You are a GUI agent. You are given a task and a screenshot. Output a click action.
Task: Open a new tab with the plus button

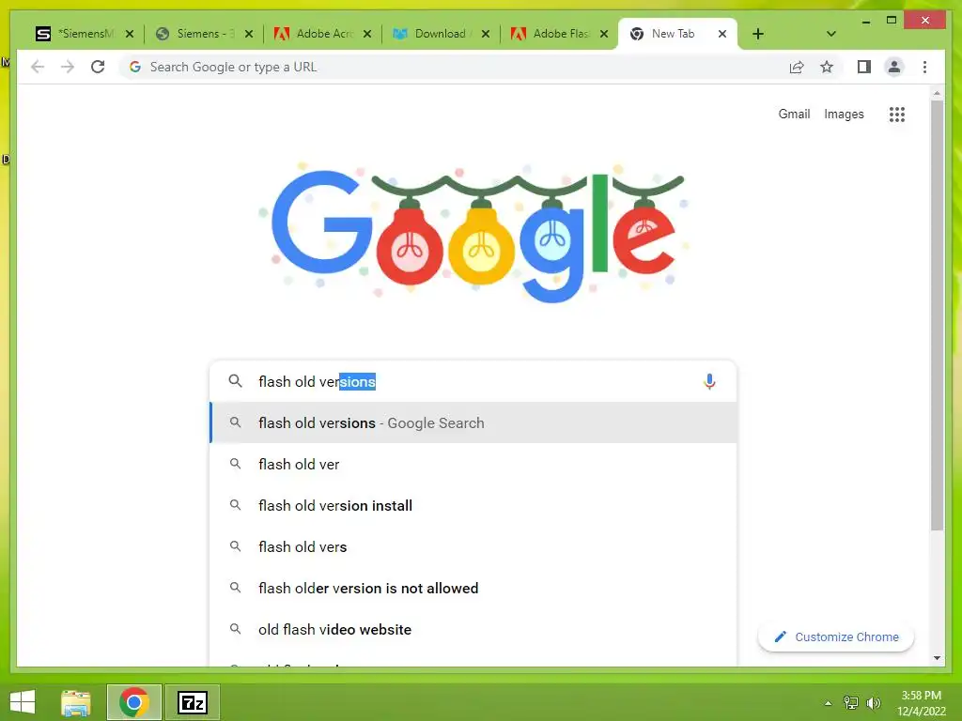[758, 34]
